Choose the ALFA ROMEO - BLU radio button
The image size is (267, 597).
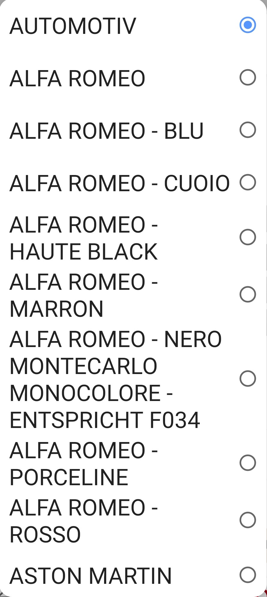[x=247, y=130]
